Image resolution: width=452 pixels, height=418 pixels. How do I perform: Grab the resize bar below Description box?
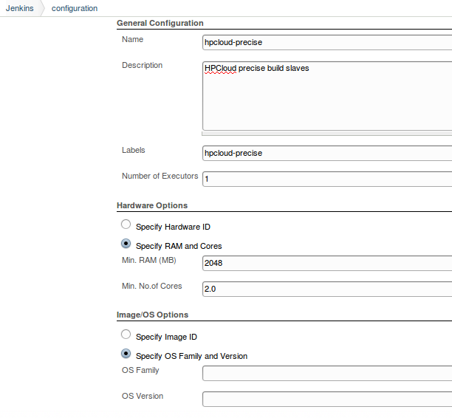click(326, 134)
